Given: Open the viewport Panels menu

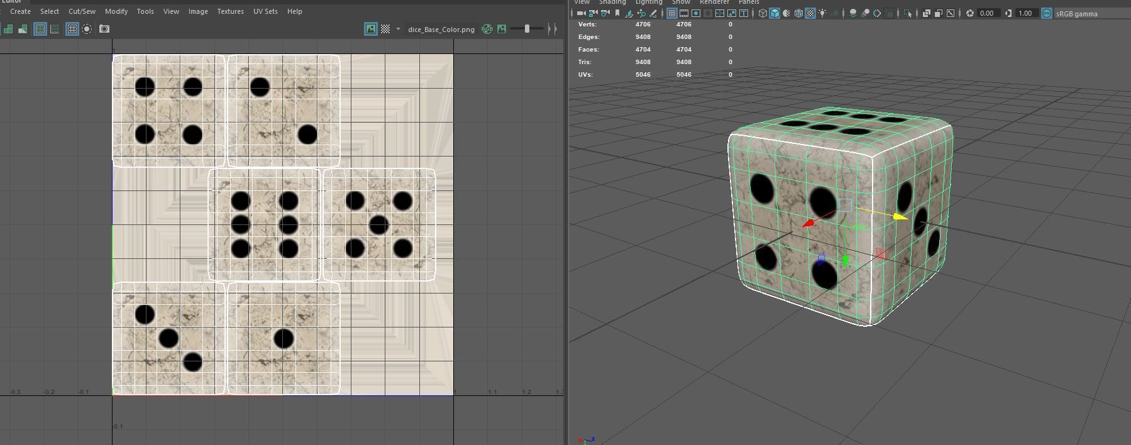Looking at the screenshot, I should click(749, 3).
